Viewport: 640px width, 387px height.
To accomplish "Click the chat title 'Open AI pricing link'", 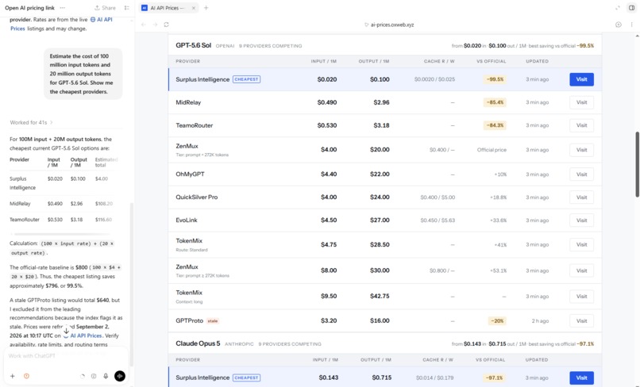I will (x=30, y=8).
